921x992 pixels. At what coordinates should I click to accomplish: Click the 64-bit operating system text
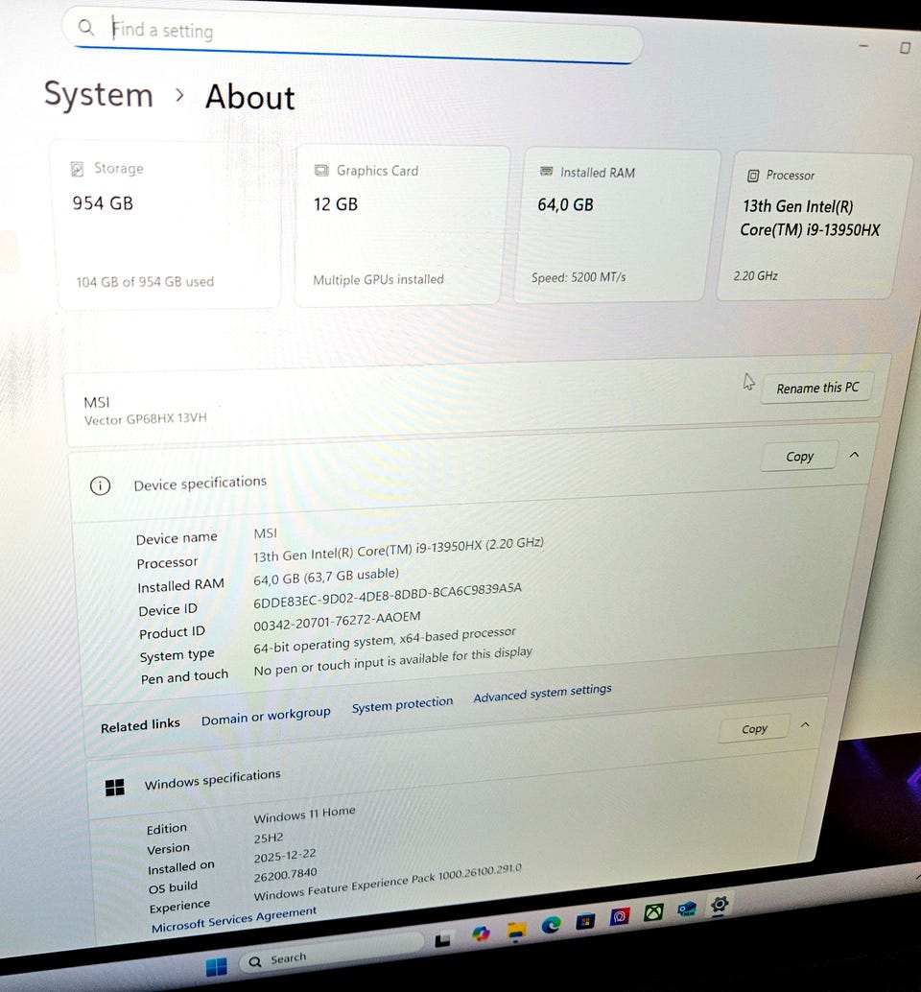pos(385,640)
